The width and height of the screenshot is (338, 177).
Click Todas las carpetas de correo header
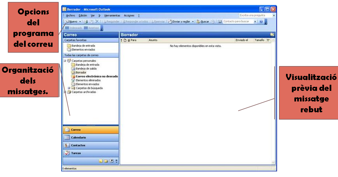[x=91, y=55]
